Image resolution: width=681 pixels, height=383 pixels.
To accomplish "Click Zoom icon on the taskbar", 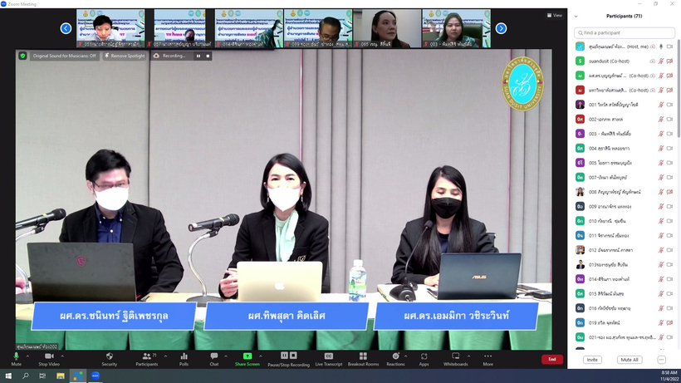I will click(x=96, y=376).
